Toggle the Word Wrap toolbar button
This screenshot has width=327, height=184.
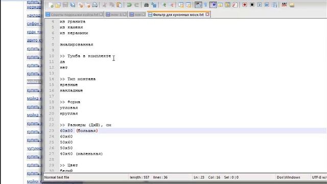pos(198,5)
